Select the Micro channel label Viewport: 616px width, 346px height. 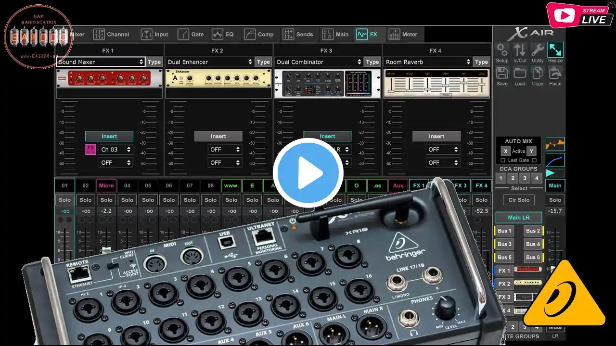[106, 185]
